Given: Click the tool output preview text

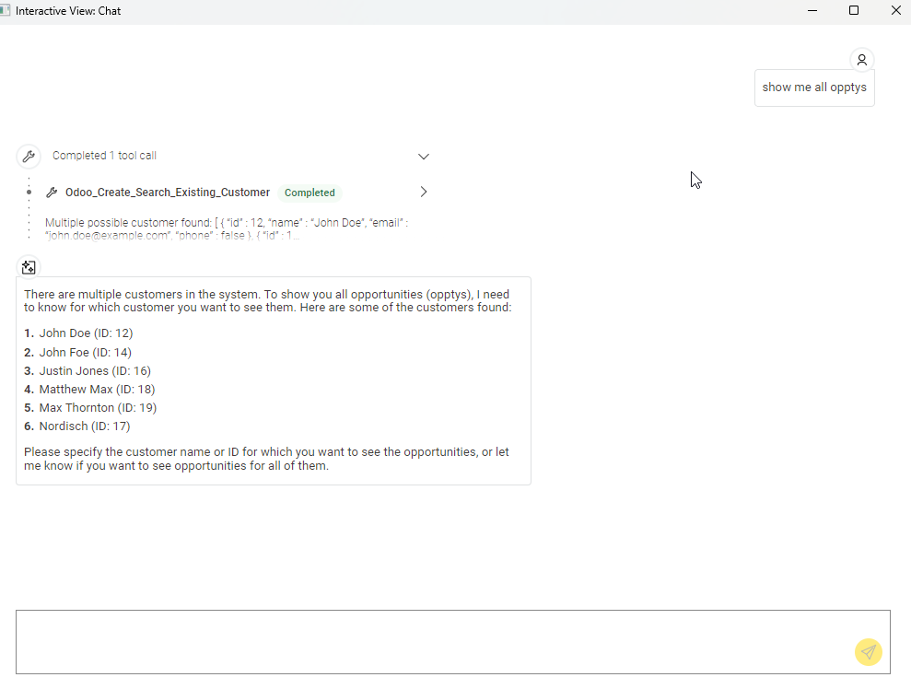Looking at the screenshot, I should click(226, 228).
